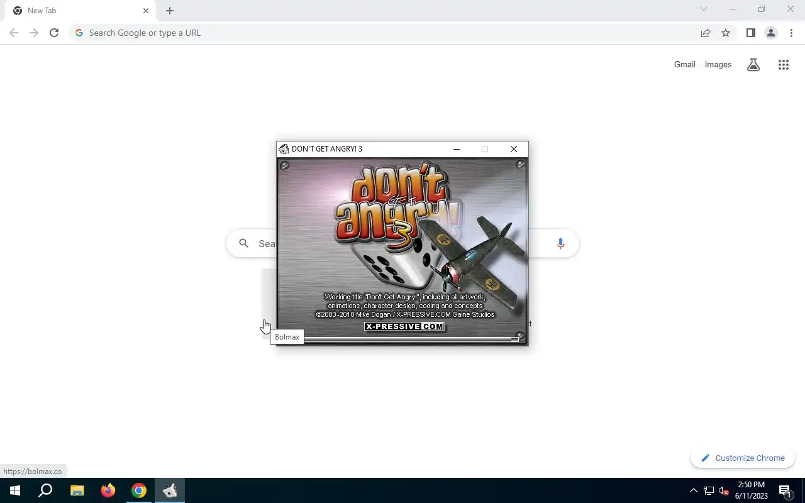Open network status tray icon

pos(709,490)
